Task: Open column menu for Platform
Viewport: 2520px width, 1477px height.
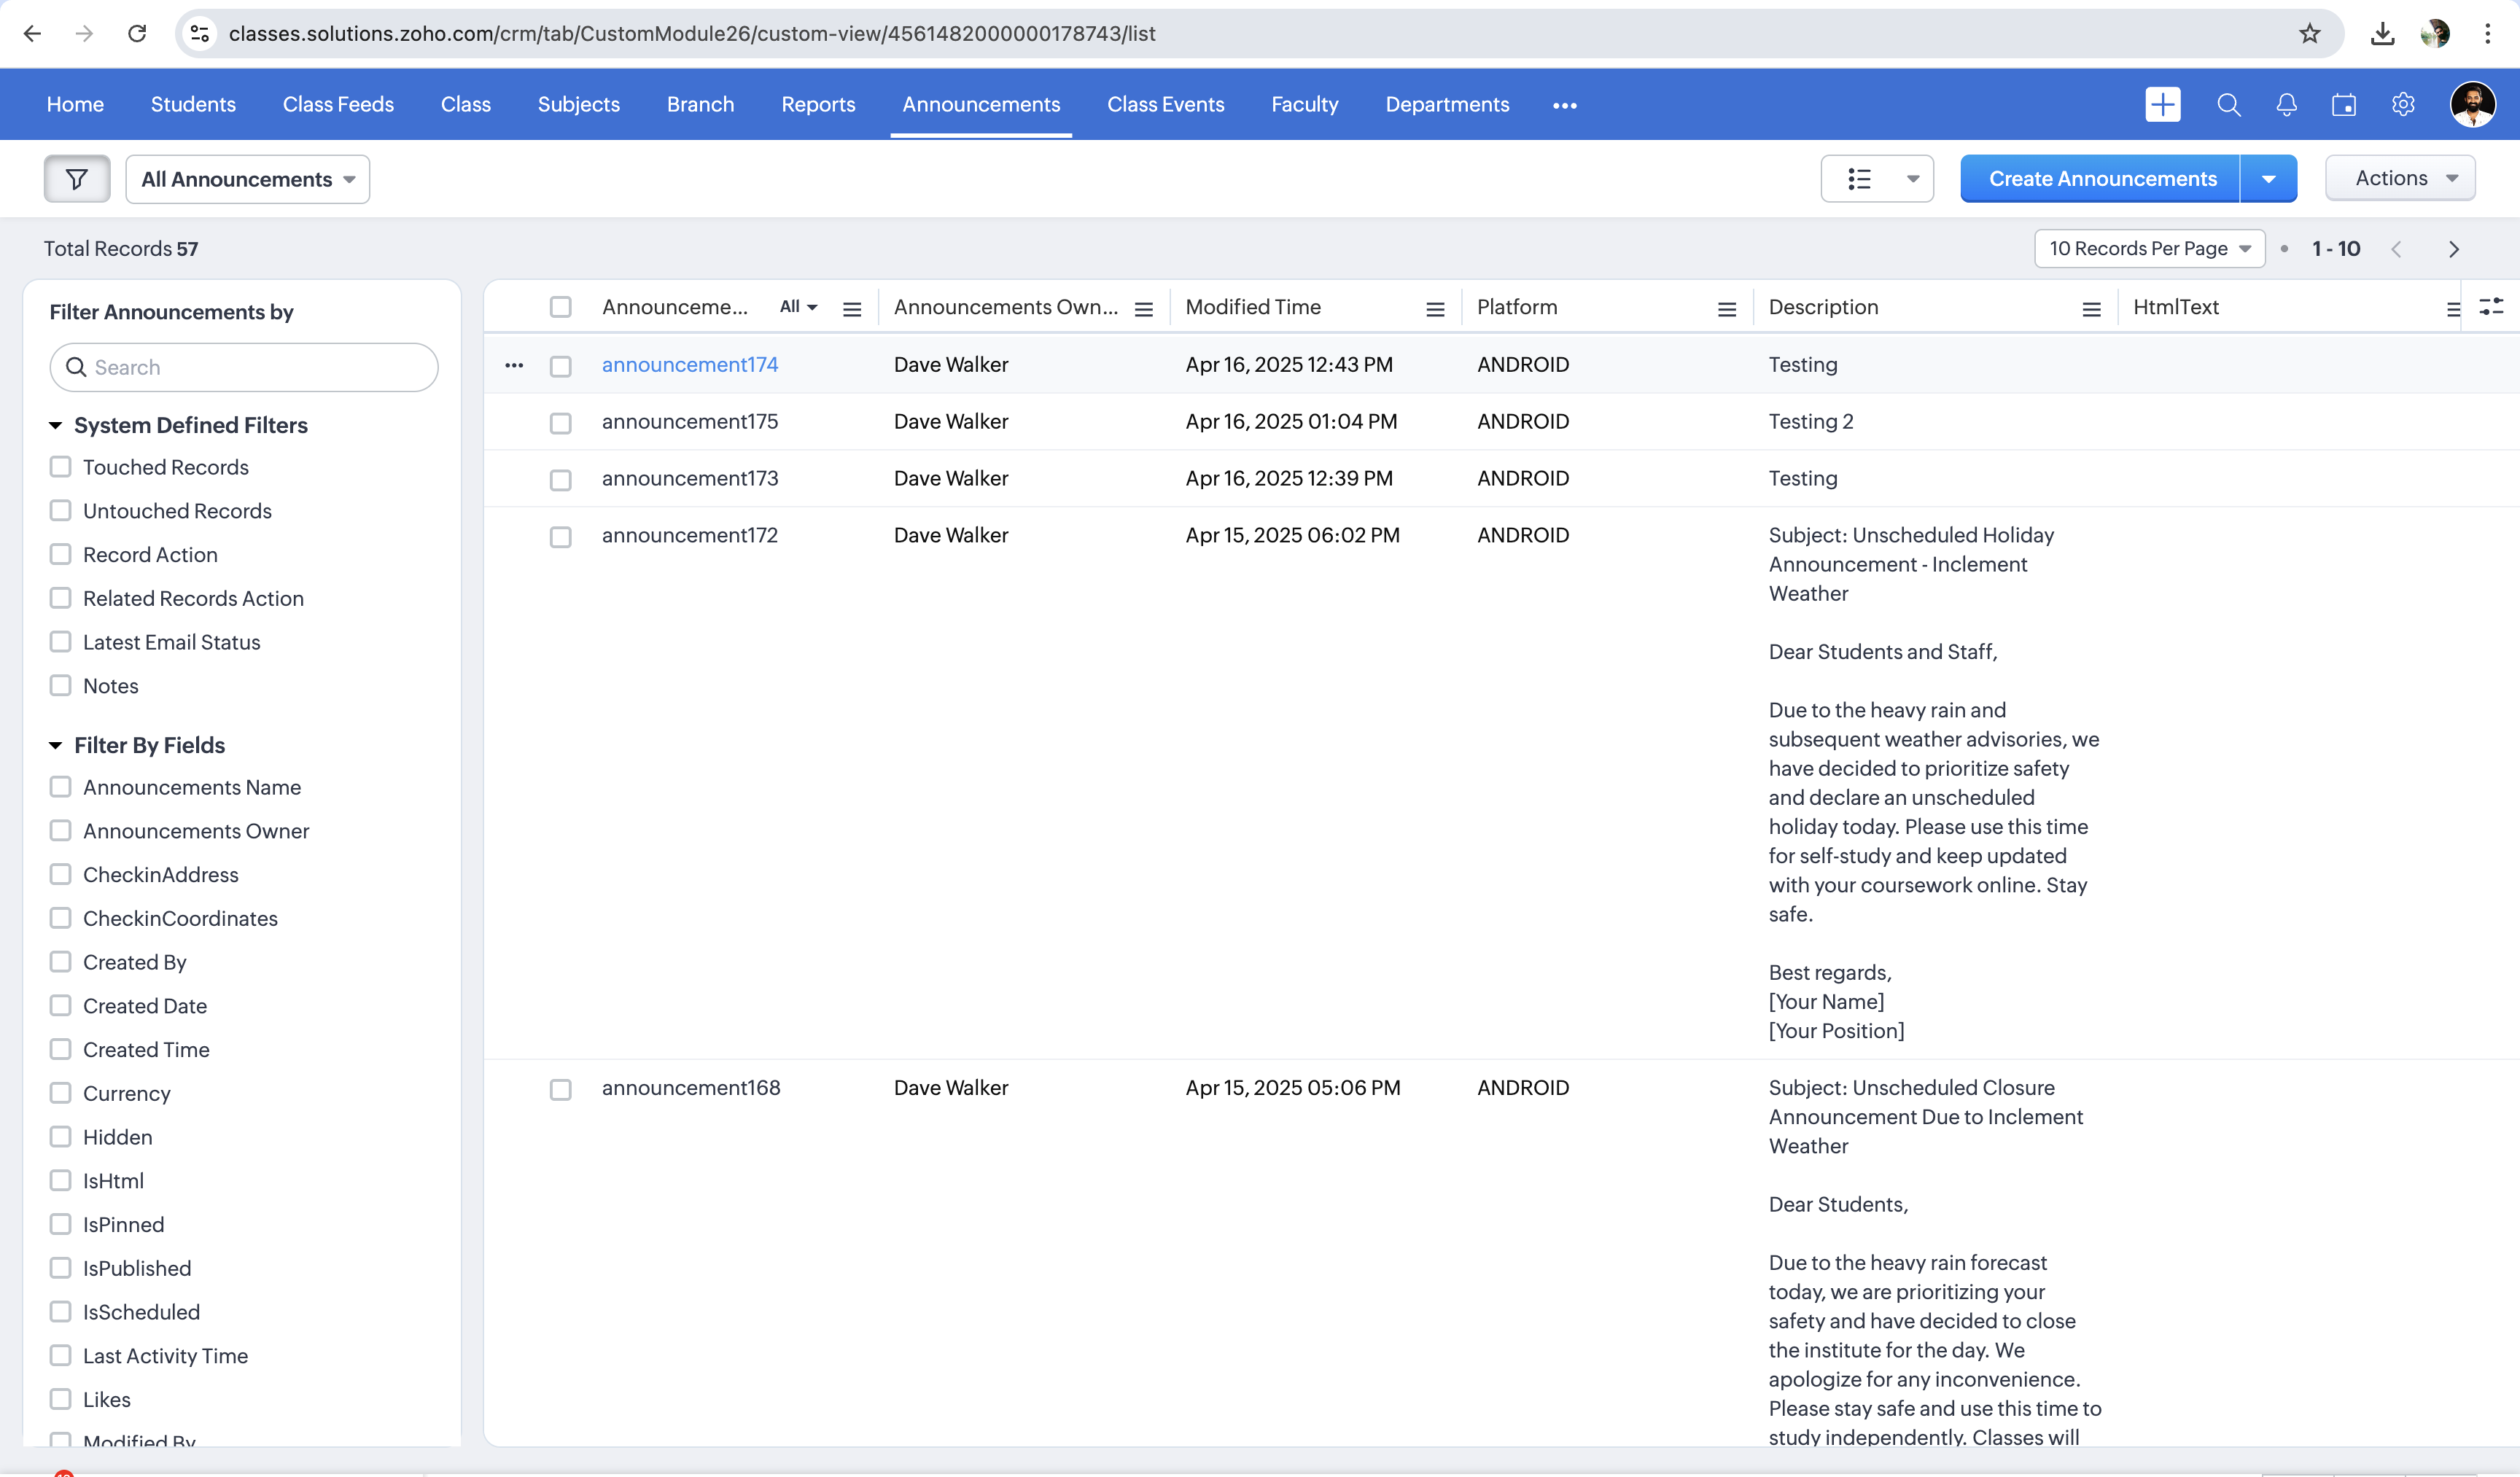Action: coord(1727,309)
